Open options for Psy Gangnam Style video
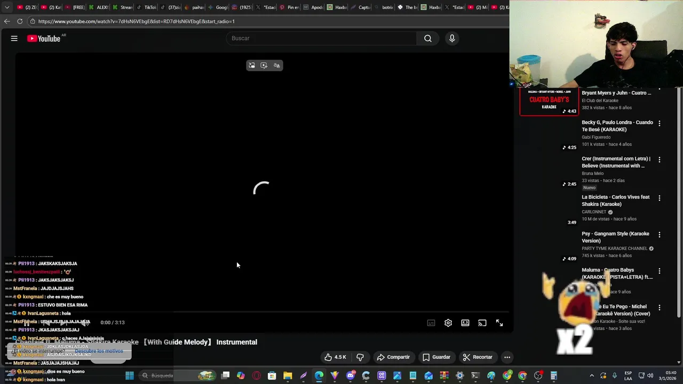The height and width of the screenshot is (384, 683). [660, 235]
